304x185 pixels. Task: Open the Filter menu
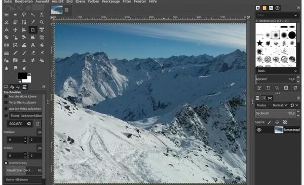click(x=127, y=2)
